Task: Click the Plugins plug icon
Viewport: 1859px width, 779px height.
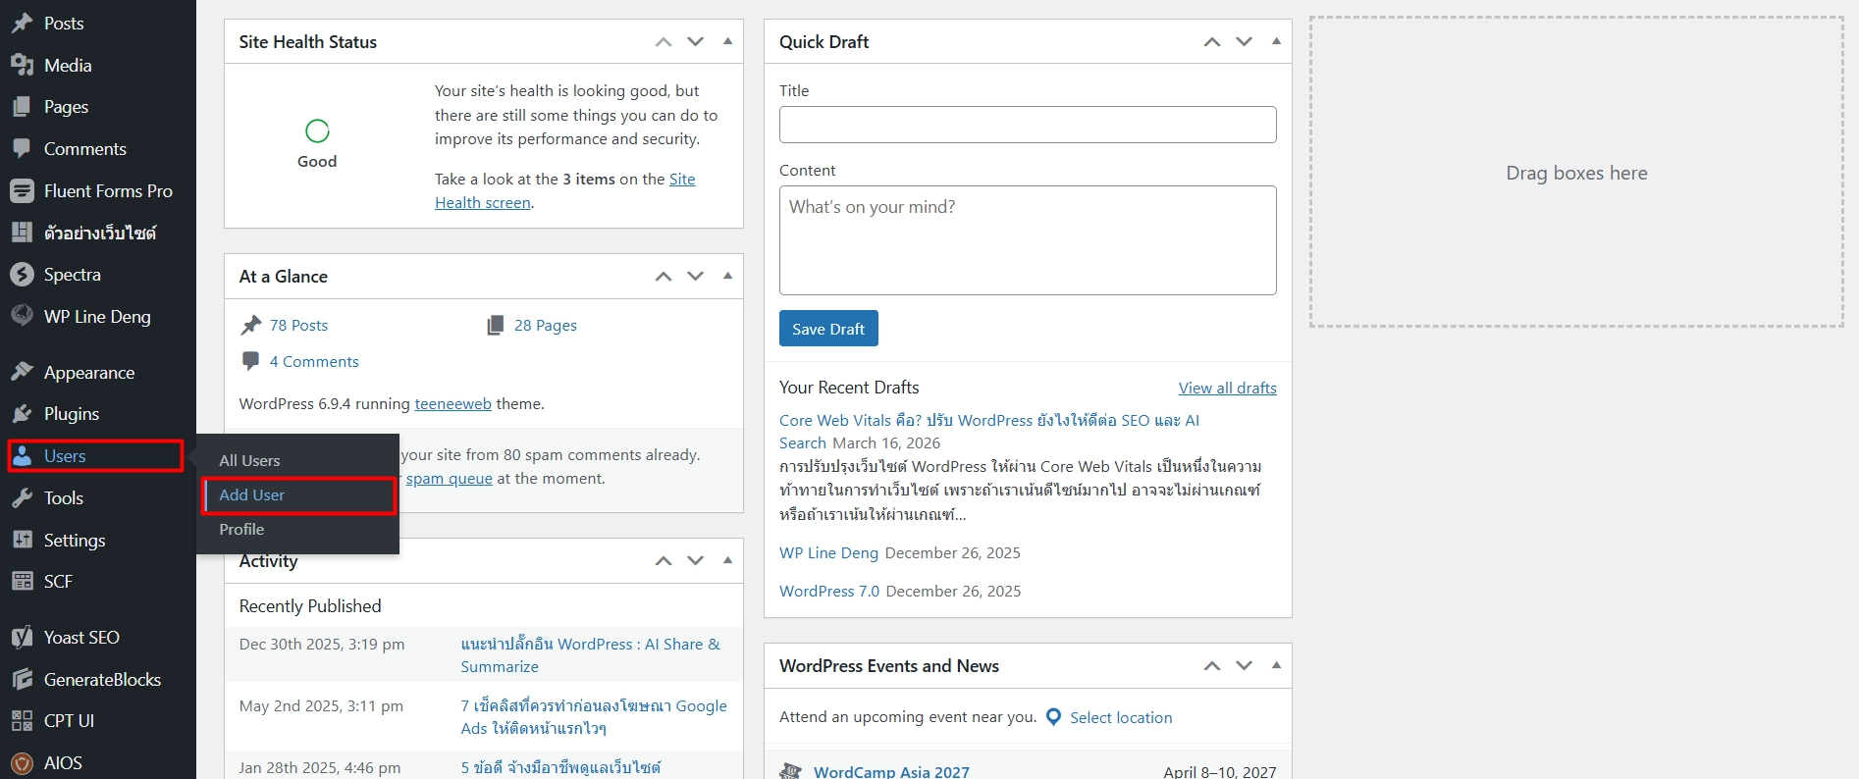Action: 22,413
